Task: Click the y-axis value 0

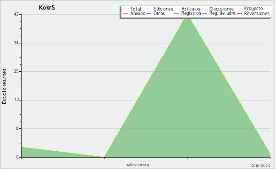Action: point(17,157)
